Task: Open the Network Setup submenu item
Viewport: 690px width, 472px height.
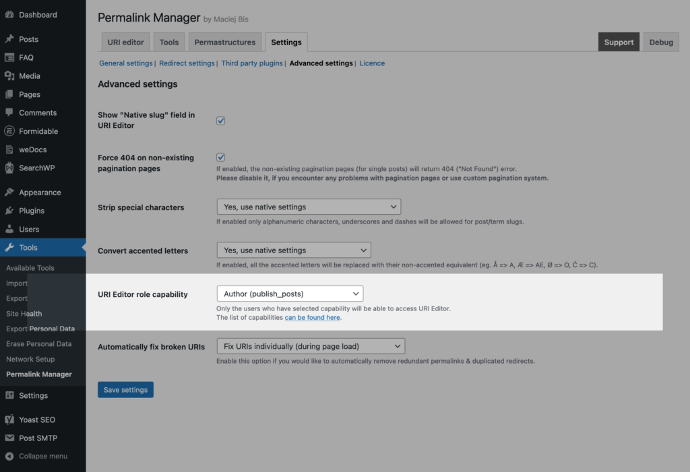Action: [30, 359]
